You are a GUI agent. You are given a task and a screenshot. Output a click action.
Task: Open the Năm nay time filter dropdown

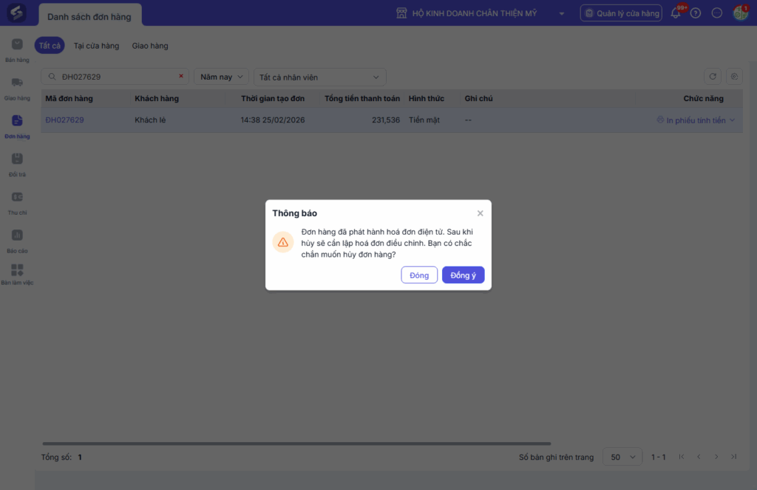tap(221, 77)
